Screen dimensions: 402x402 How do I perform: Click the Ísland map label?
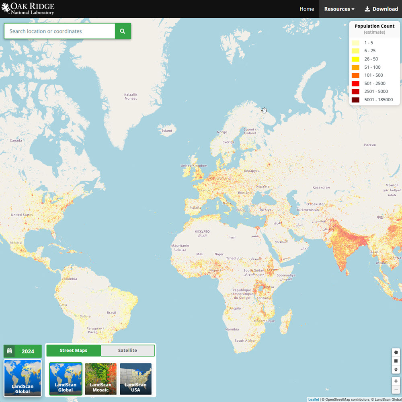(x=167, y=131)
